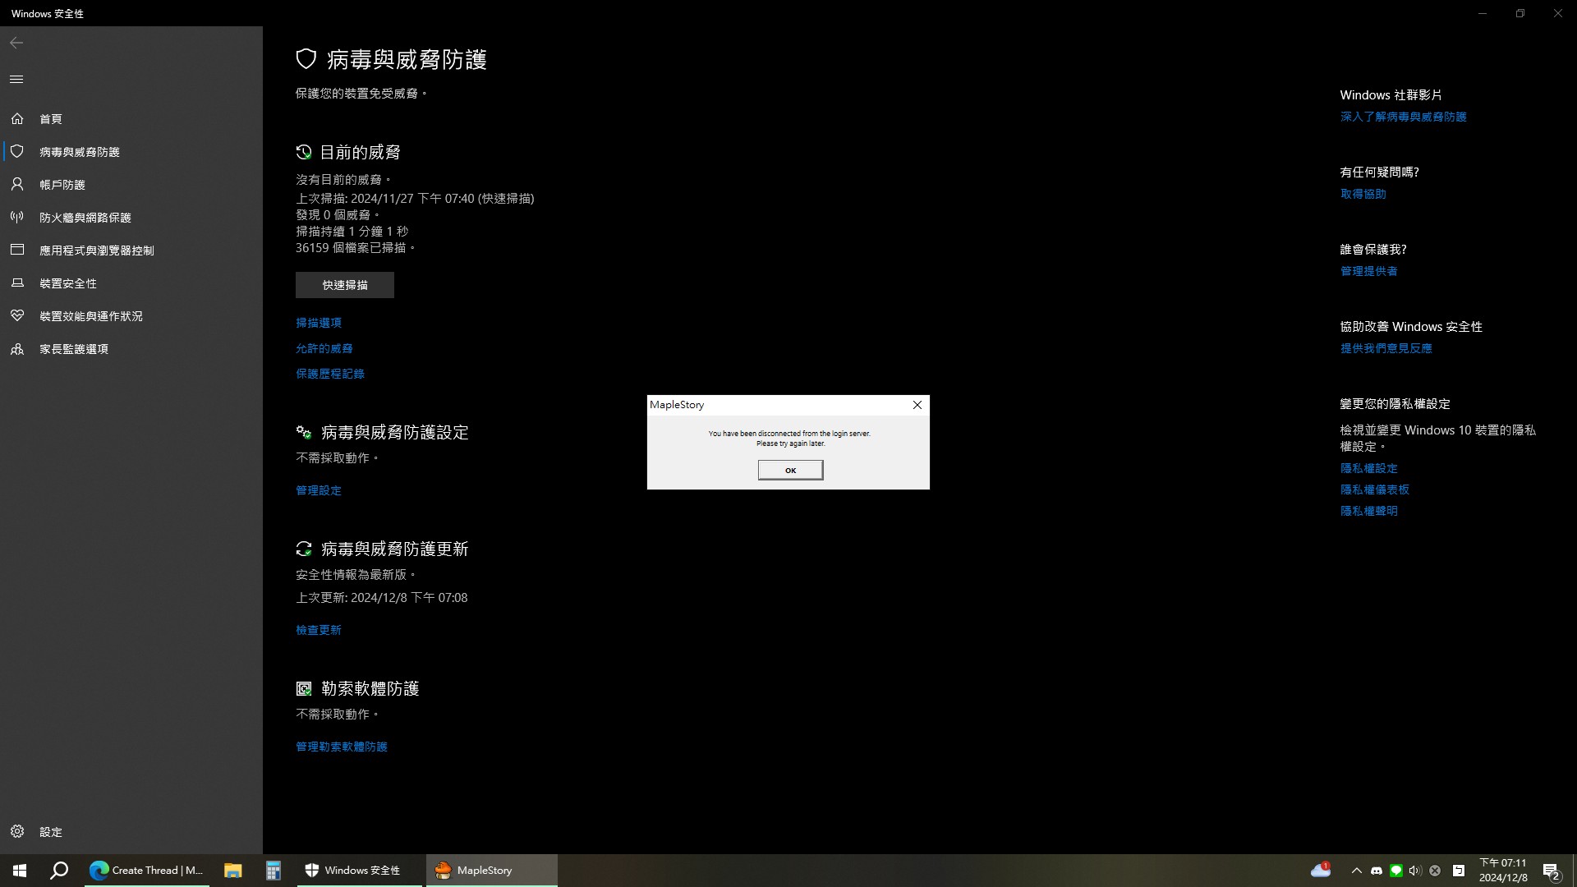Image resolution: width=1577 pixels, height=887 pixels.
Task: Click the refresh icon beside 病毒與威脅防護更新
Action: pos(304,549)
